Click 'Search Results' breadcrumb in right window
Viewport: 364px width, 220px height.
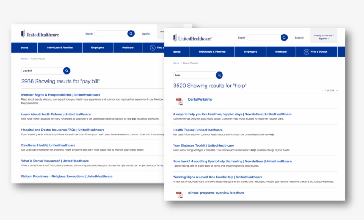190,63
